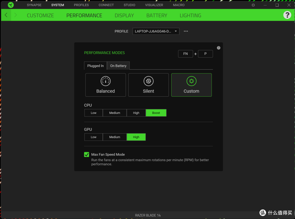Image resolution: width=295 pixels, height=219 pixels.
Task: Set CPU to Boost
Action: pos(156,113)
